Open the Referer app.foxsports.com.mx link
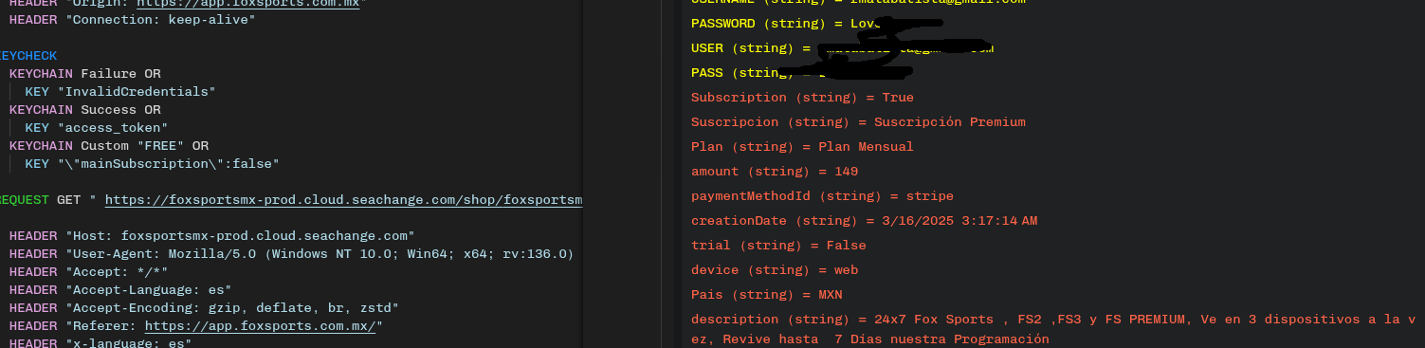Viewport: 1425px width, 348px height. tap(261, 326)
